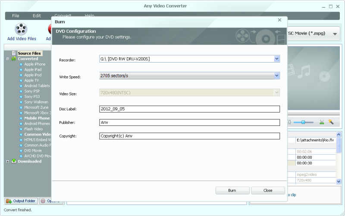Click the Burn button

232,191
